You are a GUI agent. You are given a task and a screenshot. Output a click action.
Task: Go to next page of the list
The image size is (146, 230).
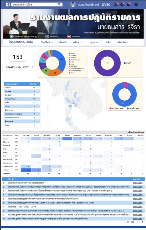(x=143, y=222)
